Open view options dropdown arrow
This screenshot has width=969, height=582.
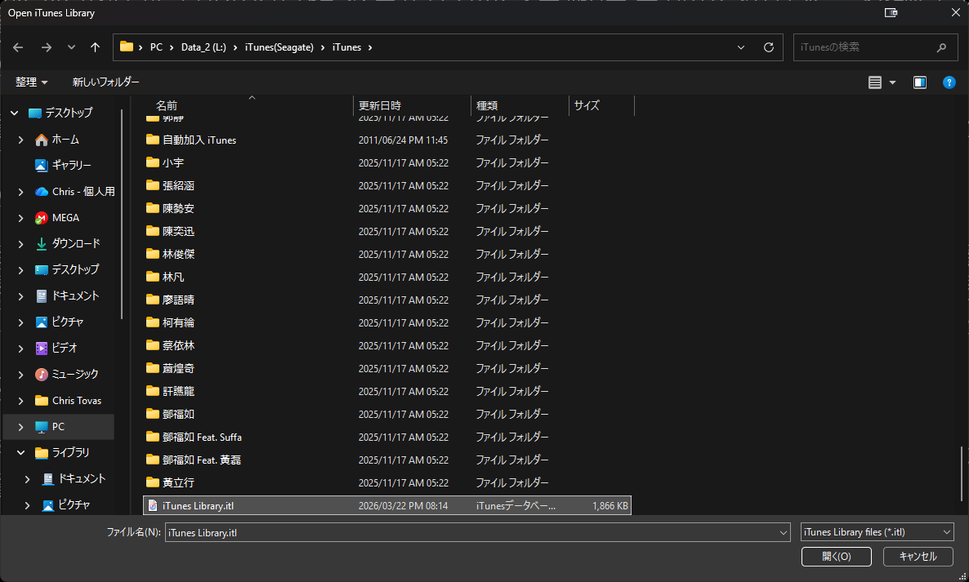tap(892, 82)
